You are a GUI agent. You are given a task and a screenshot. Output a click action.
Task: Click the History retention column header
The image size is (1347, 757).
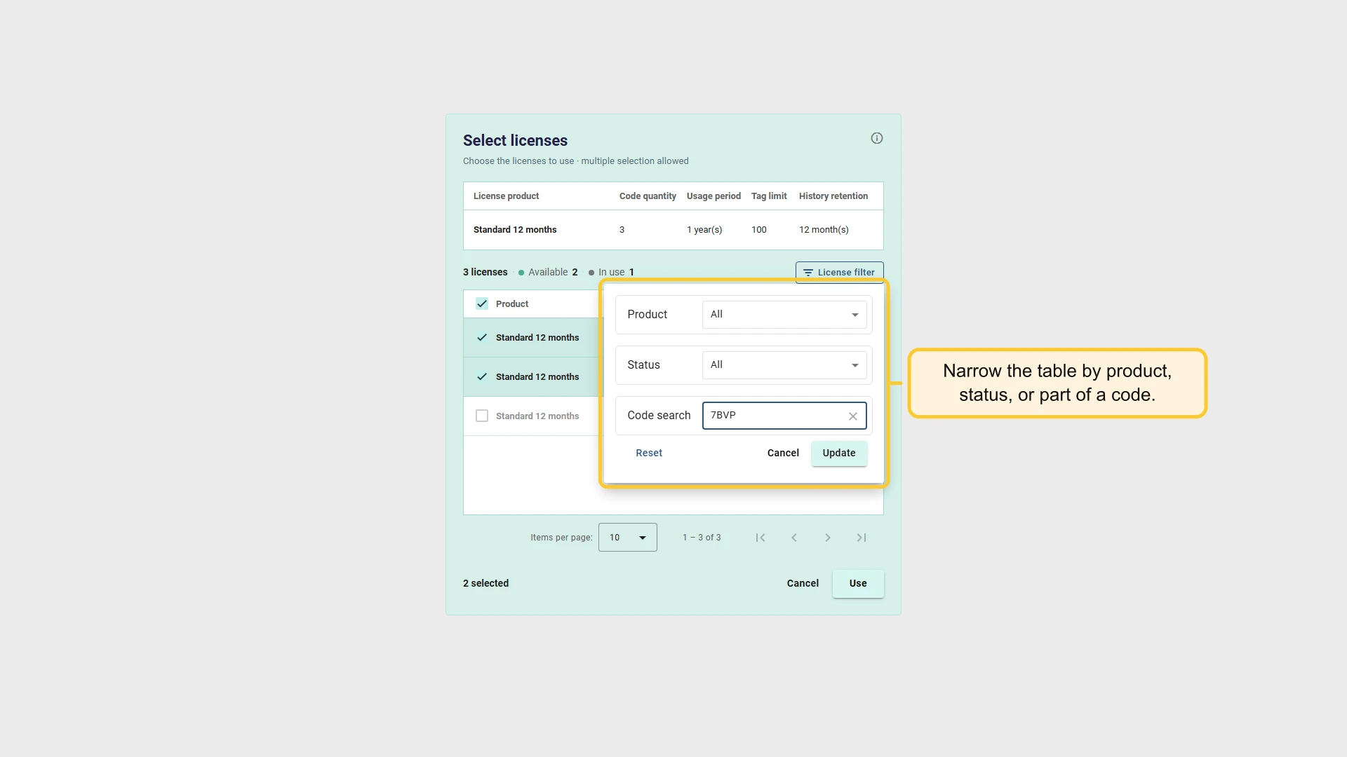(833, 196)
